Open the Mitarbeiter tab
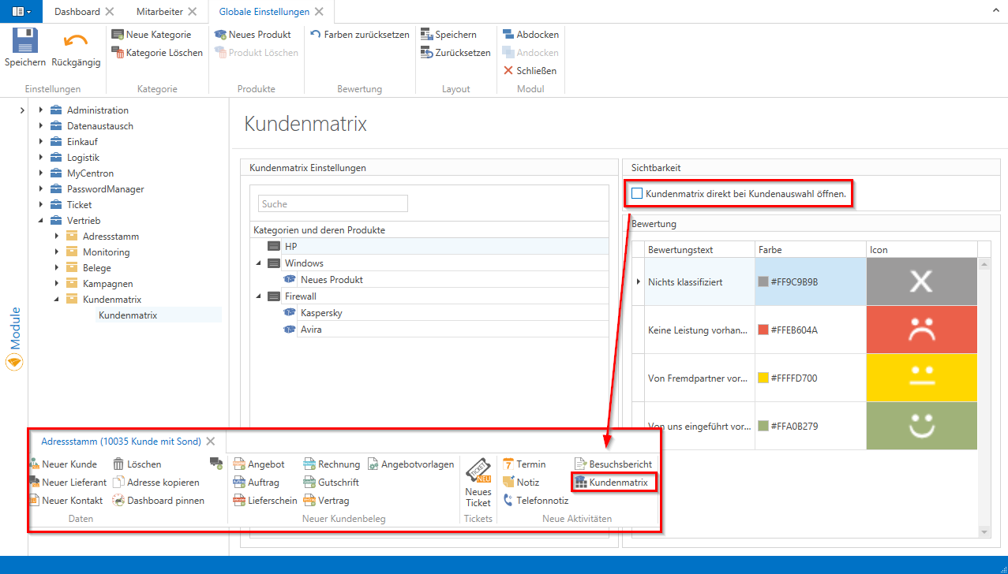This screenshot has width=1008, height=574. (x=160, y=12)
